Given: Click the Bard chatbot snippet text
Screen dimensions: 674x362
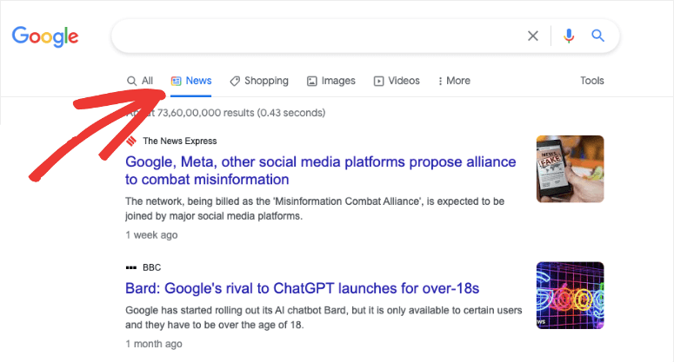Looking at the screenshot, I should click(324, 318).
